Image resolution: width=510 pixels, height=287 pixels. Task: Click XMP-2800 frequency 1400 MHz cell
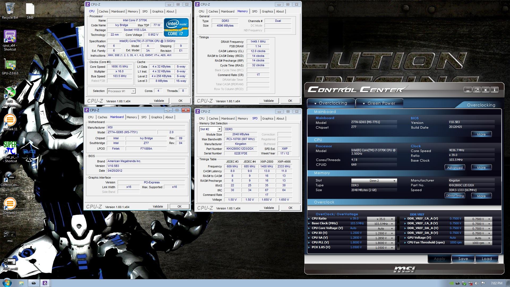point(266,166)
